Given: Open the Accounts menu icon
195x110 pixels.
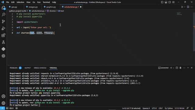Looking at the screenshot, I should [3, 96].
